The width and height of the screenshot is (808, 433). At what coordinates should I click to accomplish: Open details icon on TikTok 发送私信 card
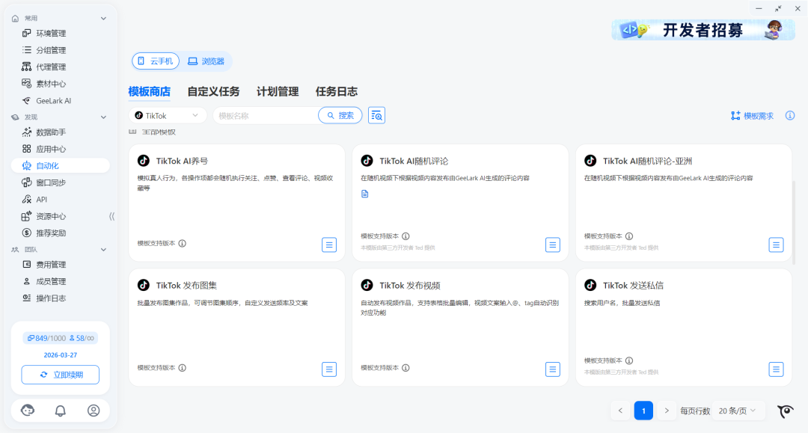point(776,369)
